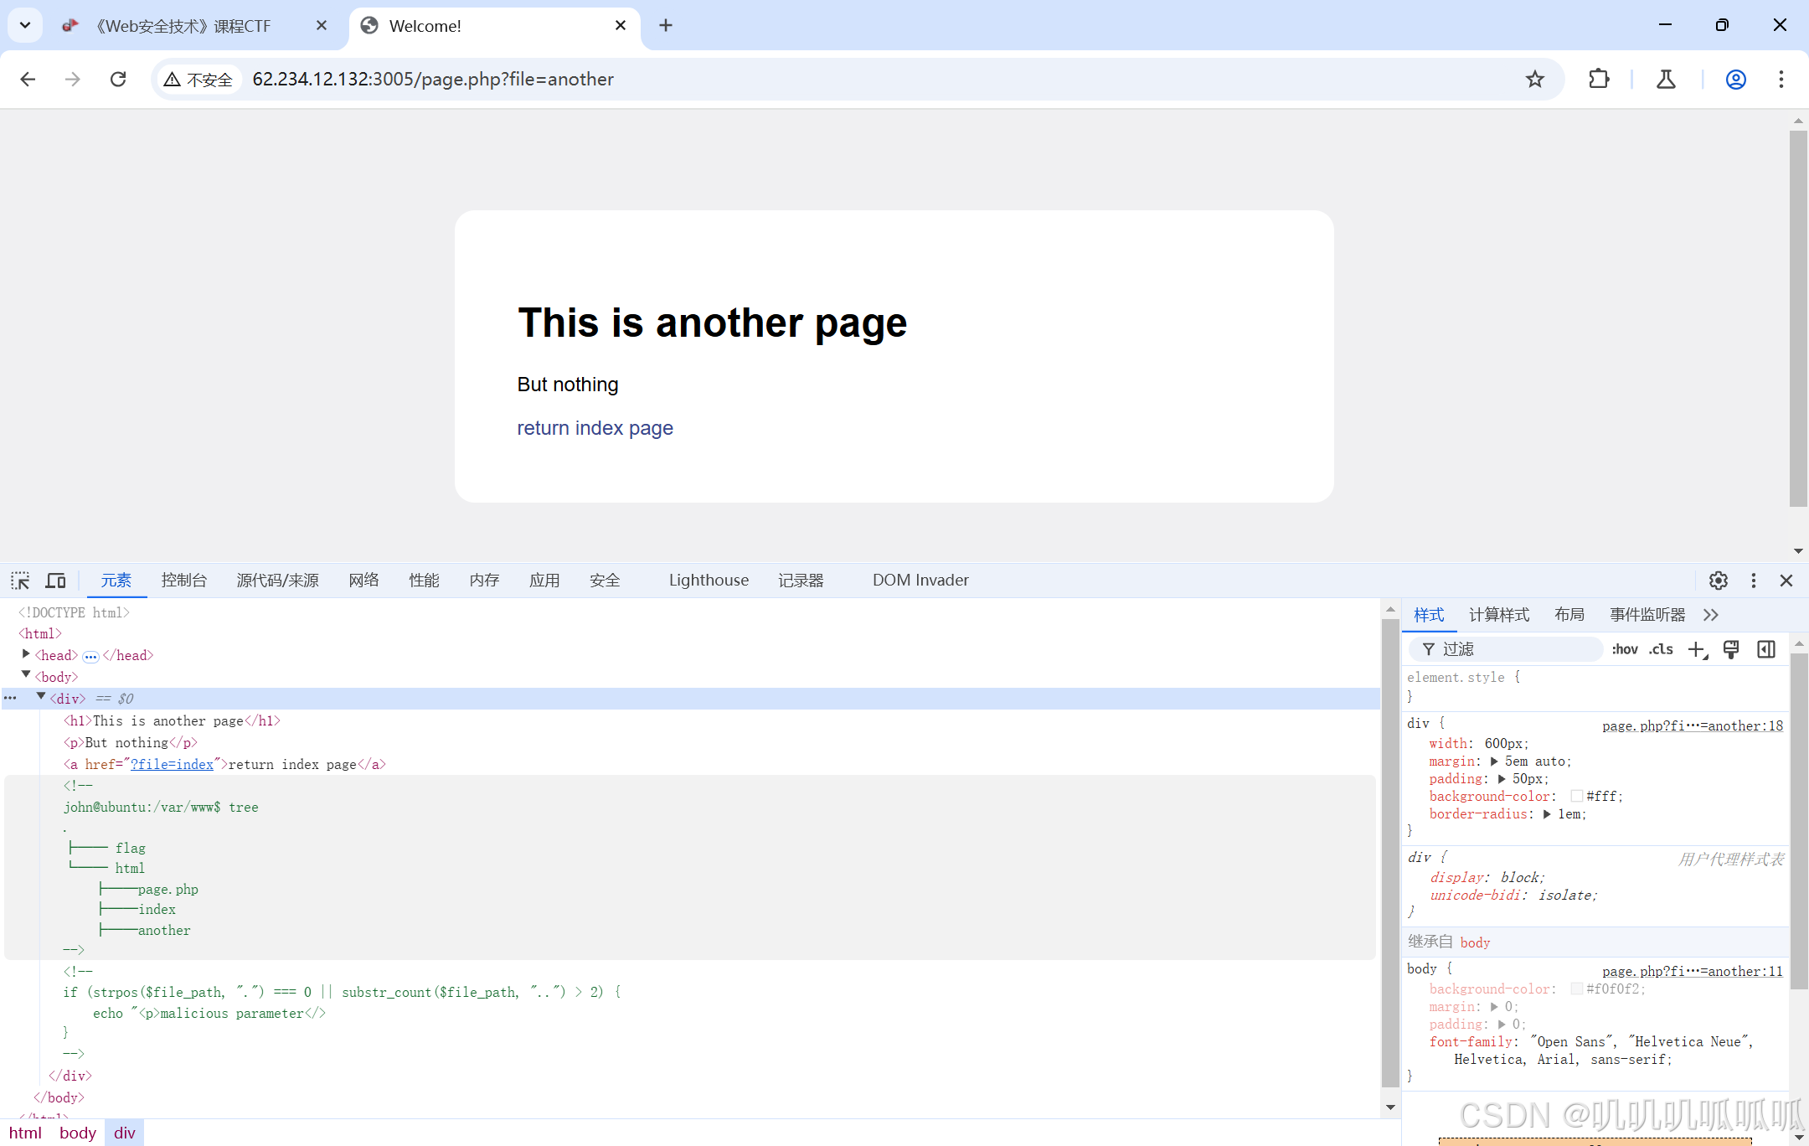Click the return index page link
The height and width of the screenshot is (1146, 1809).
tap(595, 428)
